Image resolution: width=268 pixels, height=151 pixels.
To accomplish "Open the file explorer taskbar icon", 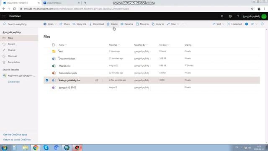I will [25, 148].
